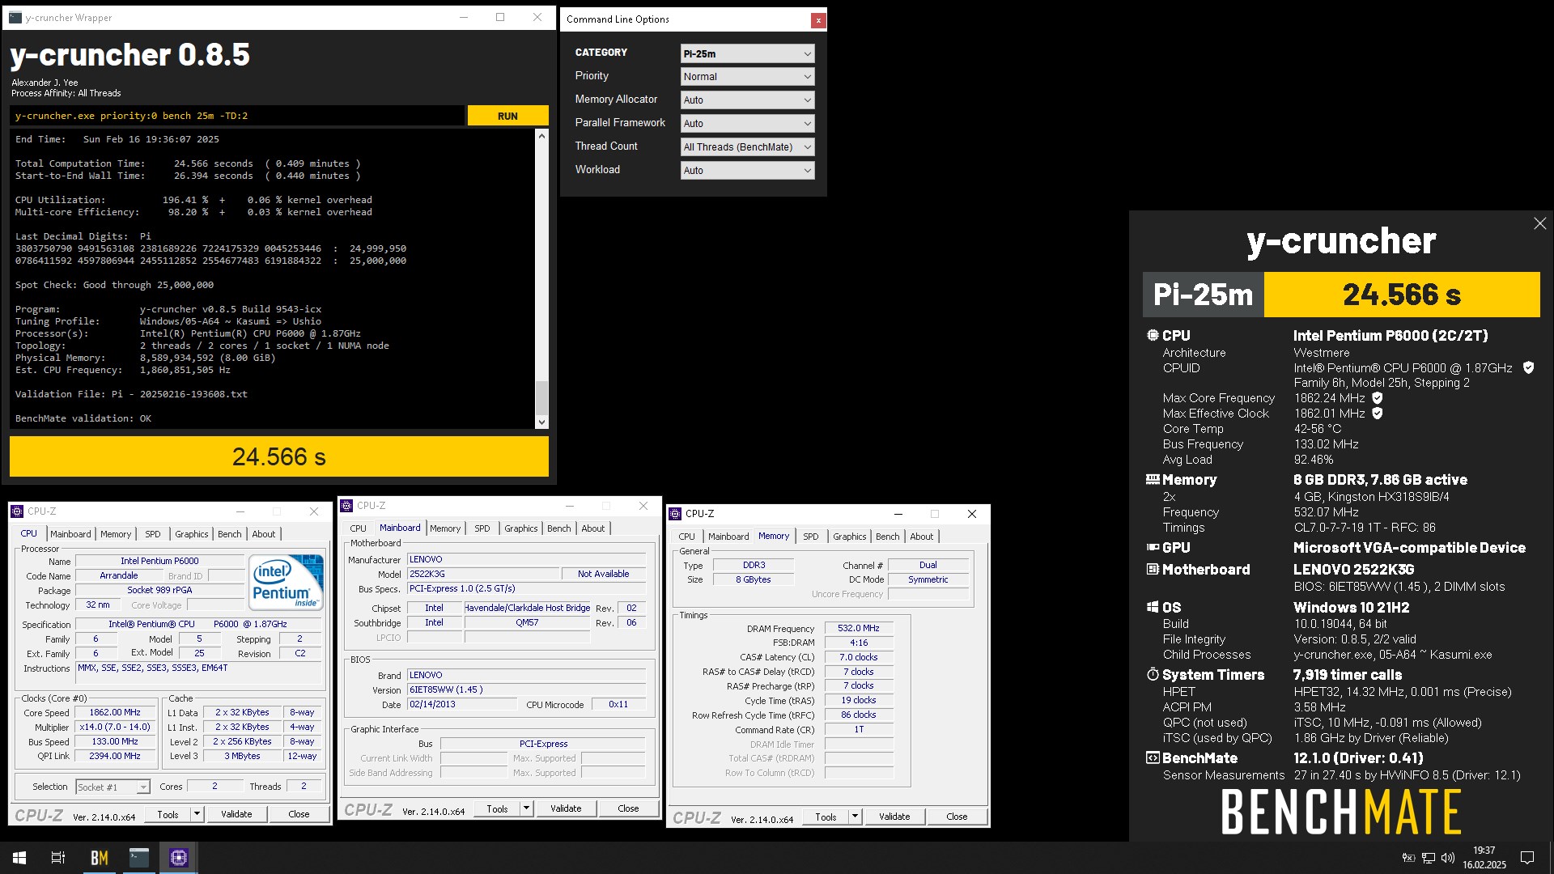The image size is (1554, 874).
Task: Click the Motherboard section icon in BenchMate panel
Action: [1153, 569]
